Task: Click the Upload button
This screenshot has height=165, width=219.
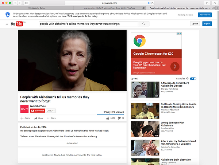Action: coord(195,24)
